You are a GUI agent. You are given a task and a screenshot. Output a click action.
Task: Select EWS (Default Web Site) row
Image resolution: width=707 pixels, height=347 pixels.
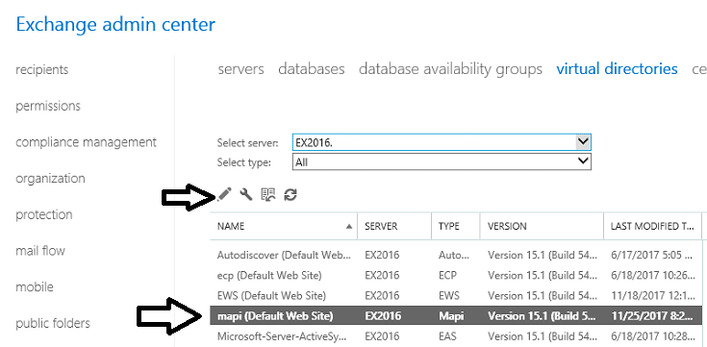click(456, 296)
